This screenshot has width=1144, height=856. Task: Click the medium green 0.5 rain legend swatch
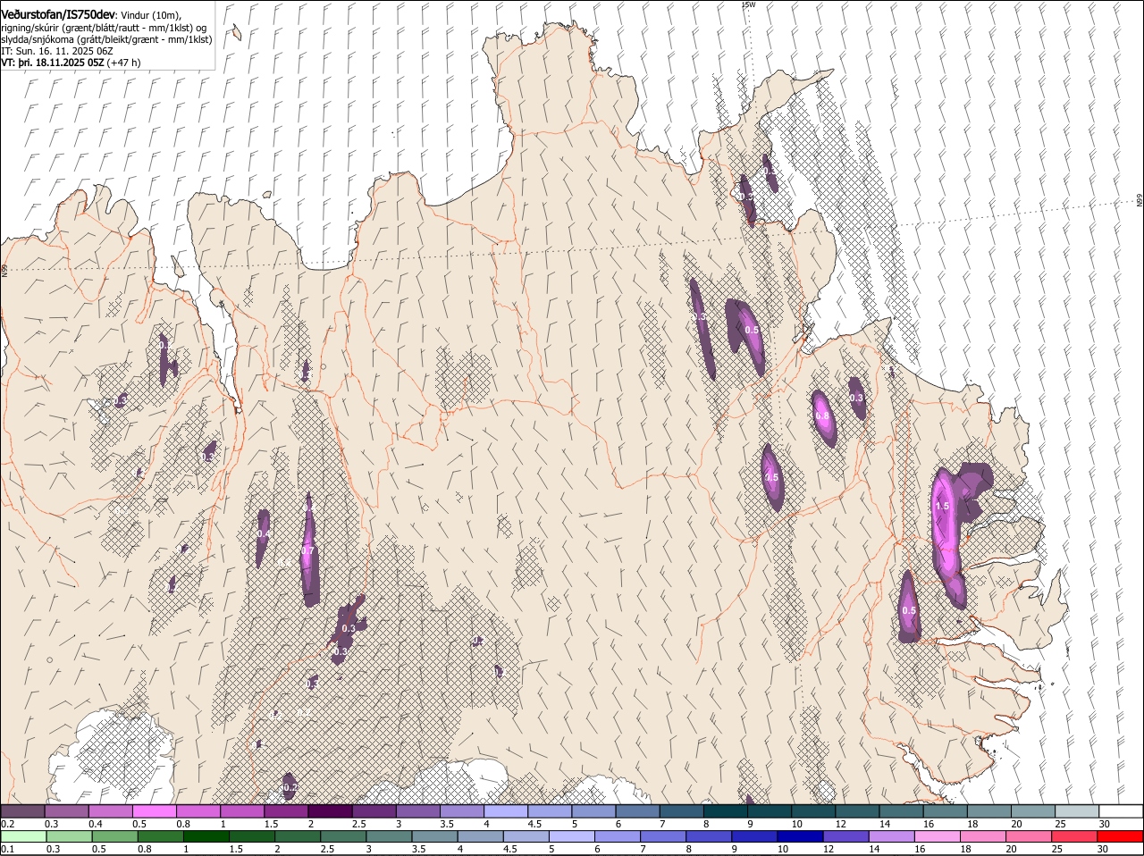click(114, 836)
